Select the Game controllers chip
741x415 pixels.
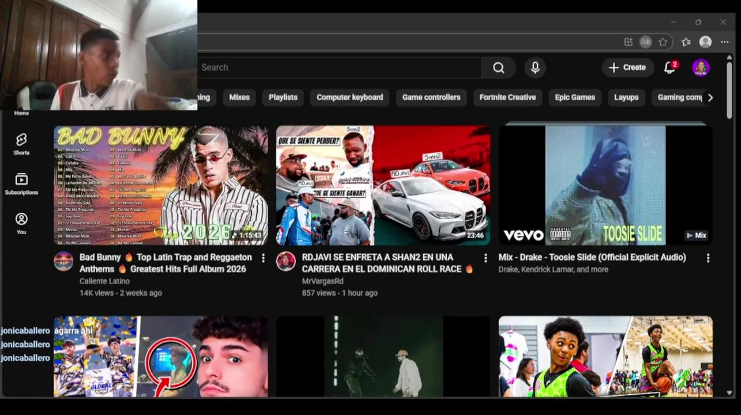tap(431, 97)
